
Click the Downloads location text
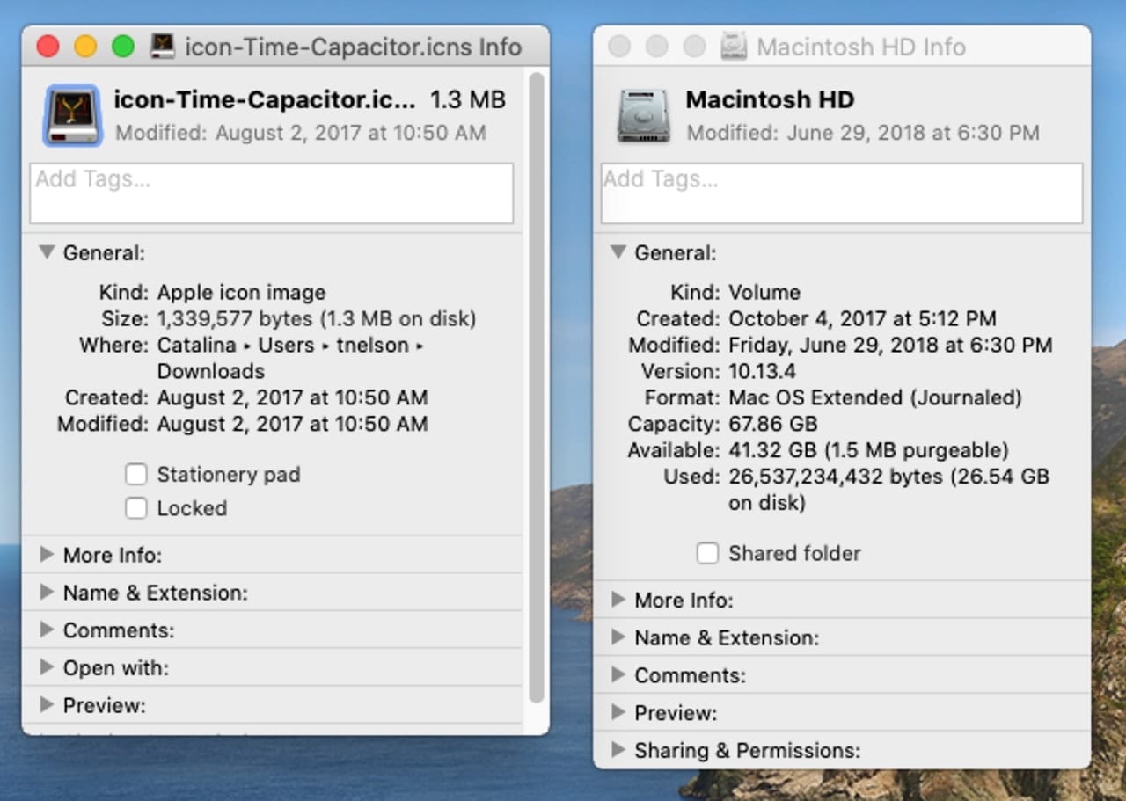tap(210, 371)
